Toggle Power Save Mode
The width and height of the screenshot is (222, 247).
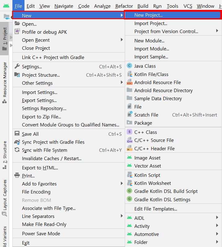click(69, 233)
